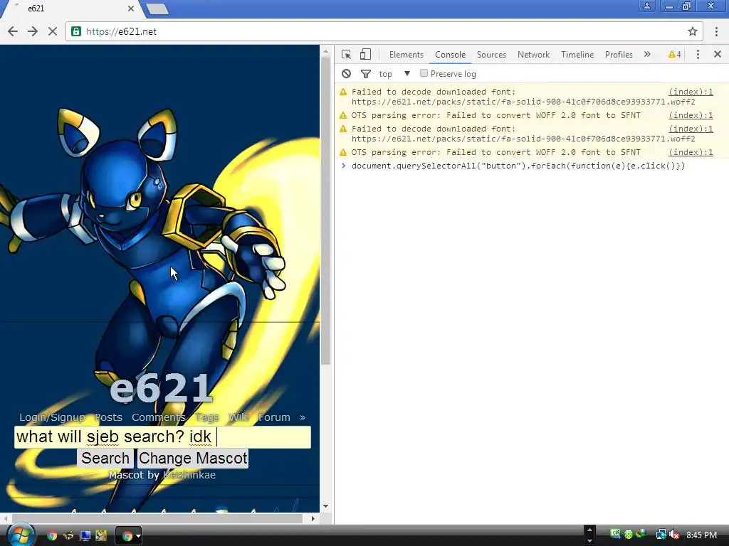Go forward in browser history

33,31
